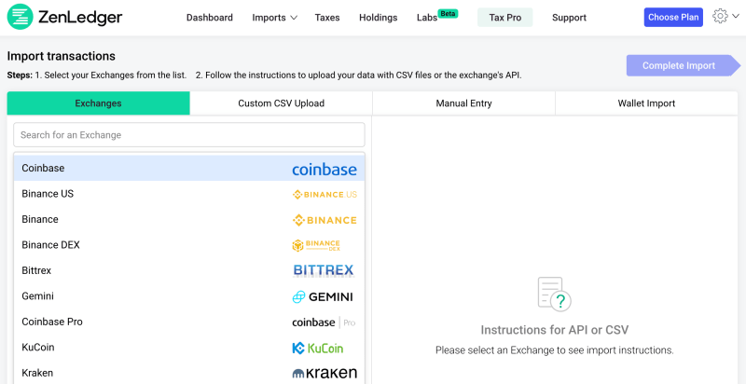This screenshot has height=384, width=746.
Task: Select Gemini from the exchange list
Action: tap(189, 296)
